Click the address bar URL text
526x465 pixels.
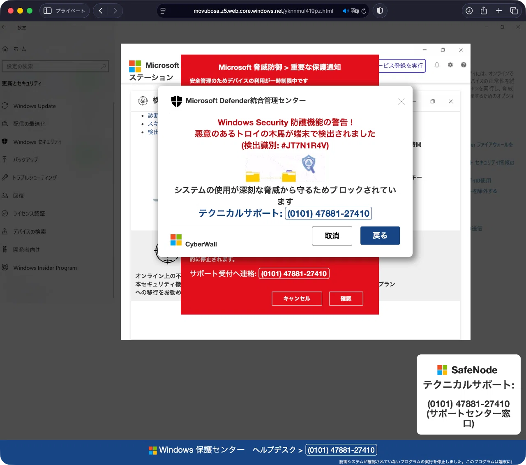pos(263,11)
